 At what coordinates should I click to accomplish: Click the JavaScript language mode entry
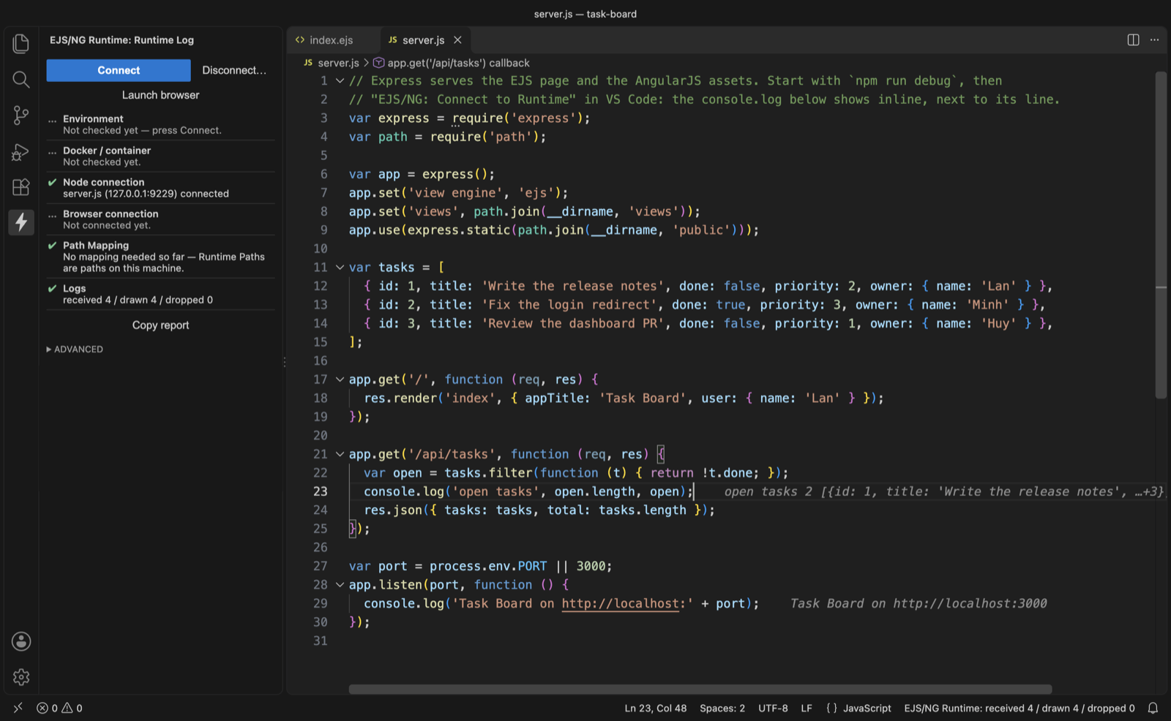click(867, 708)
